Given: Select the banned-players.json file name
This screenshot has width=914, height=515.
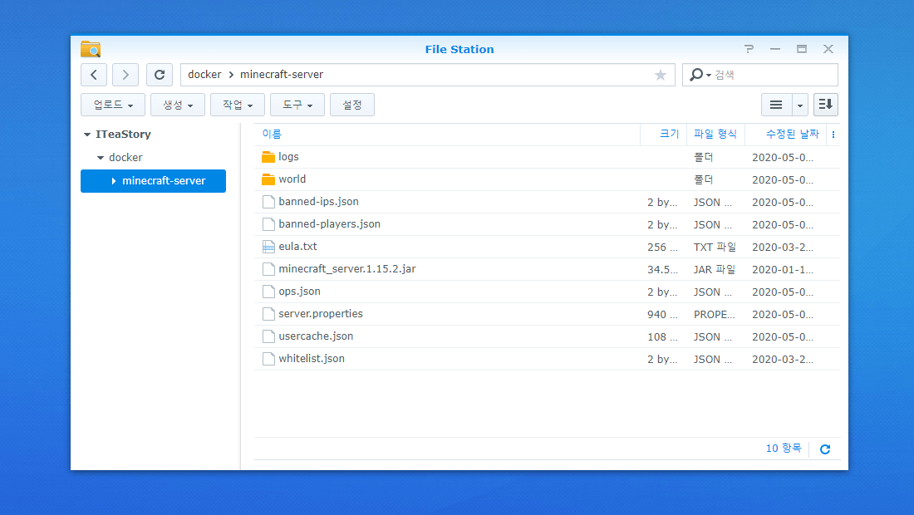Looking at the screenshot, I should pos(329,223).
